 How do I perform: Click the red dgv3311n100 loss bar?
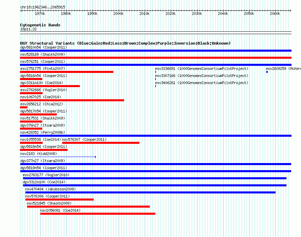[50, 86]
